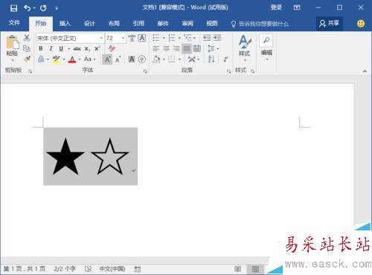Image resolution: width=372 pixels, height=275 pixels.
Task: Open ribbon display options button
Action: 297,7
